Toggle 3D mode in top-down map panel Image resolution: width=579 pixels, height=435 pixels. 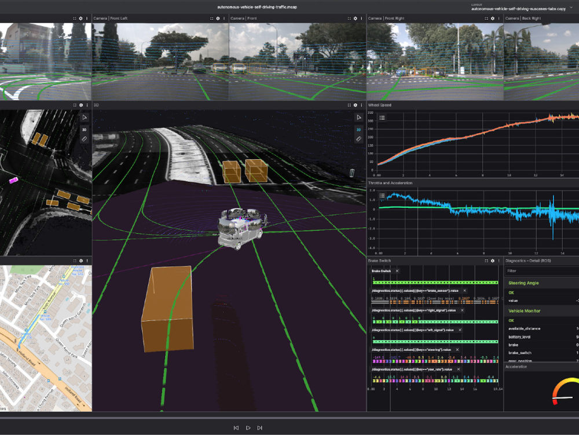[85, 130]
